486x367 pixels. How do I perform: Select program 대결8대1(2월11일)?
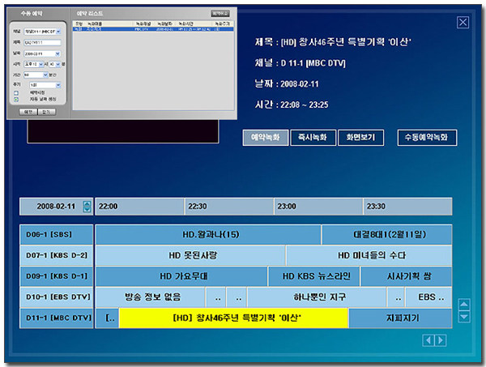click(x=387, y=235)
